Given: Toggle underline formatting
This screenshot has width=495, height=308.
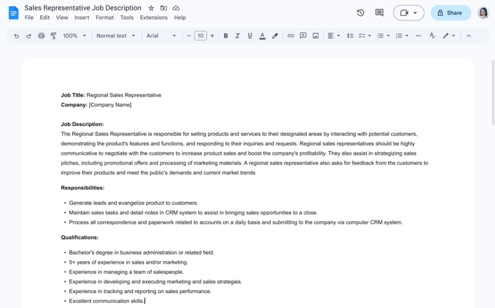Looking at the screenshot, I should 250,36.
